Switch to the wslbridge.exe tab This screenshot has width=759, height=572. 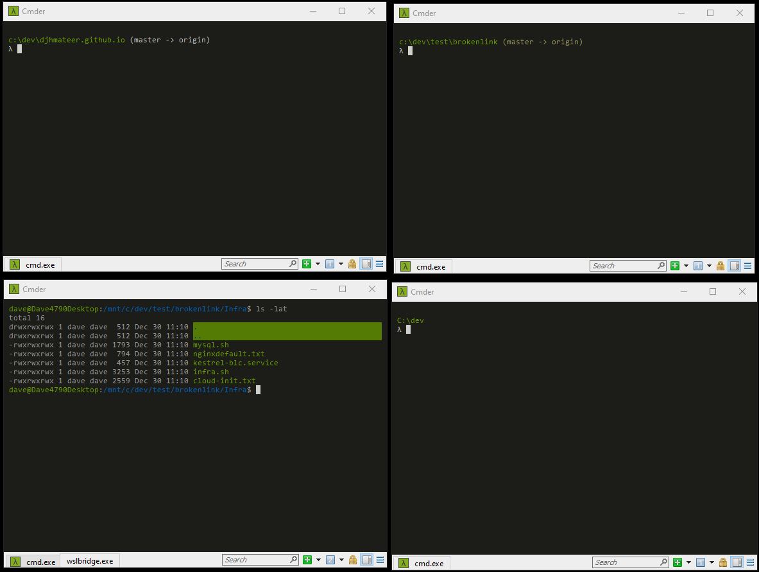(x=90, y=561)
